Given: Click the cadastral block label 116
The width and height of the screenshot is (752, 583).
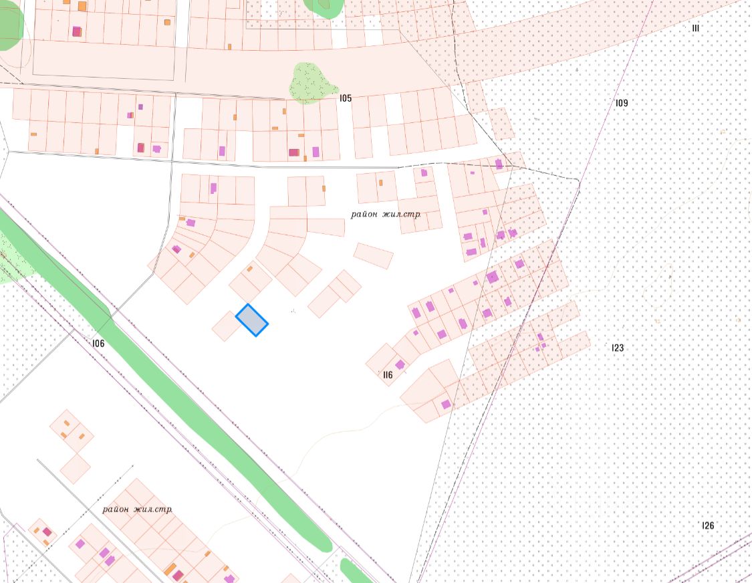Looking at the screenshot, I should [388, 375].
